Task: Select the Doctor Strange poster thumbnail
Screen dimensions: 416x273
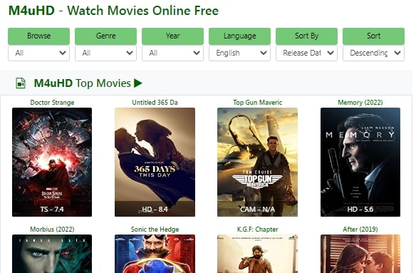Action: (52, 162)
